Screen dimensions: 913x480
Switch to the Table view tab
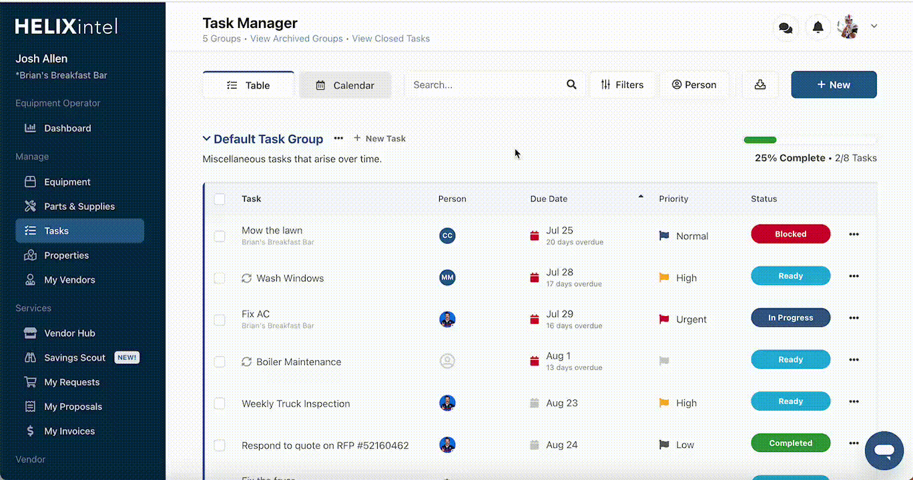click(x=248, y=85)
